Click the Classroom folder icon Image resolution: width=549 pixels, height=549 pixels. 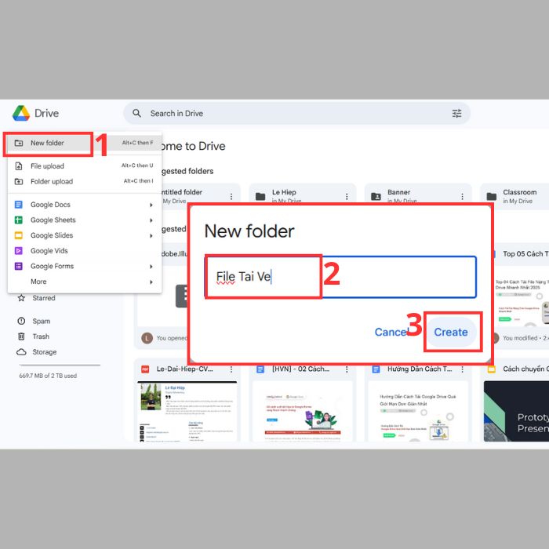491,196
